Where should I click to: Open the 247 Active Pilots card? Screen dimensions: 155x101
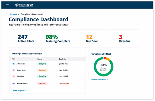click(x=25, y=39)
